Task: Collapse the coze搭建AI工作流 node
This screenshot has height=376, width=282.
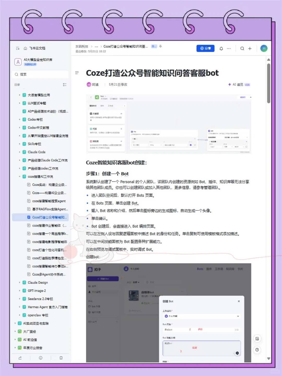Action: coord(19,177)
